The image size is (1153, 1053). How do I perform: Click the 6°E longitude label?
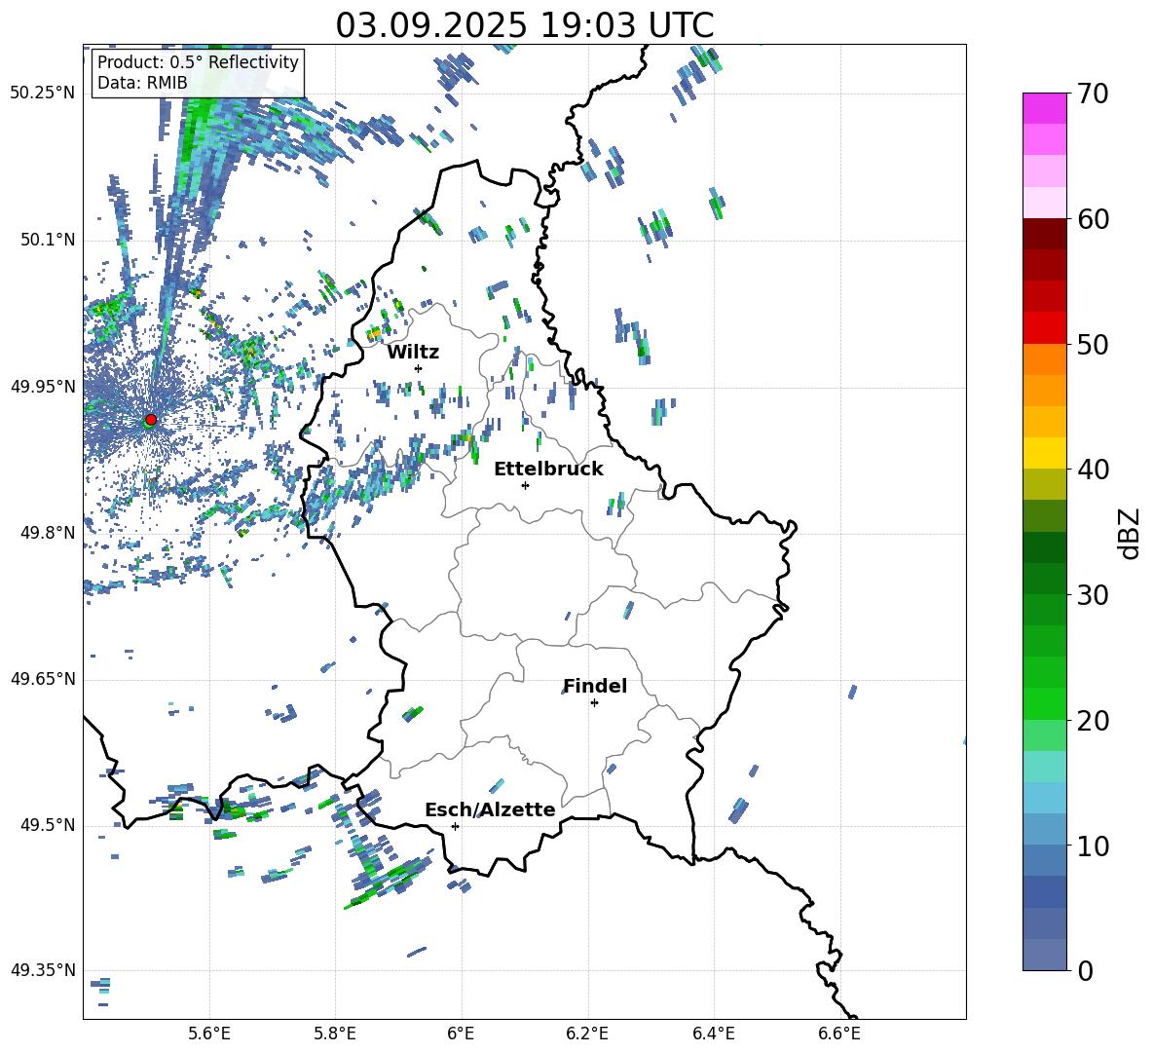point(461,1034)
